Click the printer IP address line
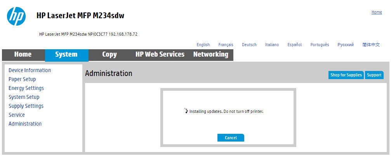The width and height of the screenshot is (391, 159). pos(88,35)
